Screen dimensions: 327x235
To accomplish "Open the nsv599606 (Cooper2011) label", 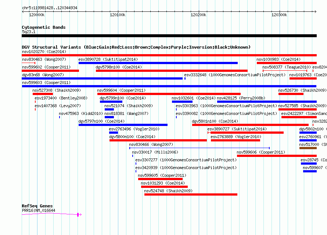I will (x=261, y=152).
